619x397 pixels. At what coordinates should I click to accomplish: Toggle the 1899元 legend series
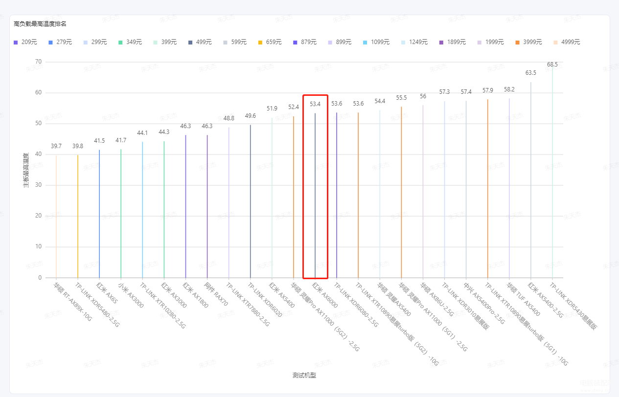click(x=453, y=42)
